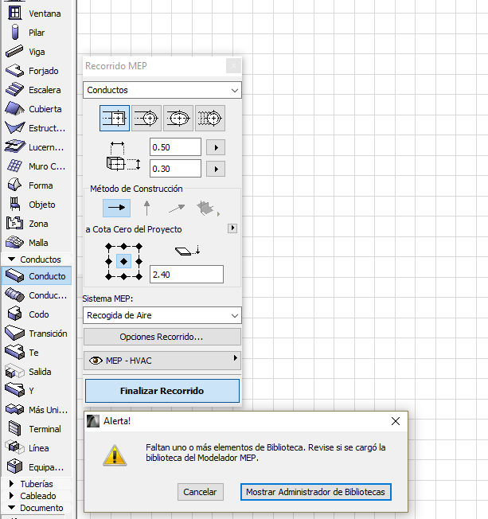Click the duct width field 0.50
Image resolution: width=488 pixels, height=519 pixels.
(175, 147)
